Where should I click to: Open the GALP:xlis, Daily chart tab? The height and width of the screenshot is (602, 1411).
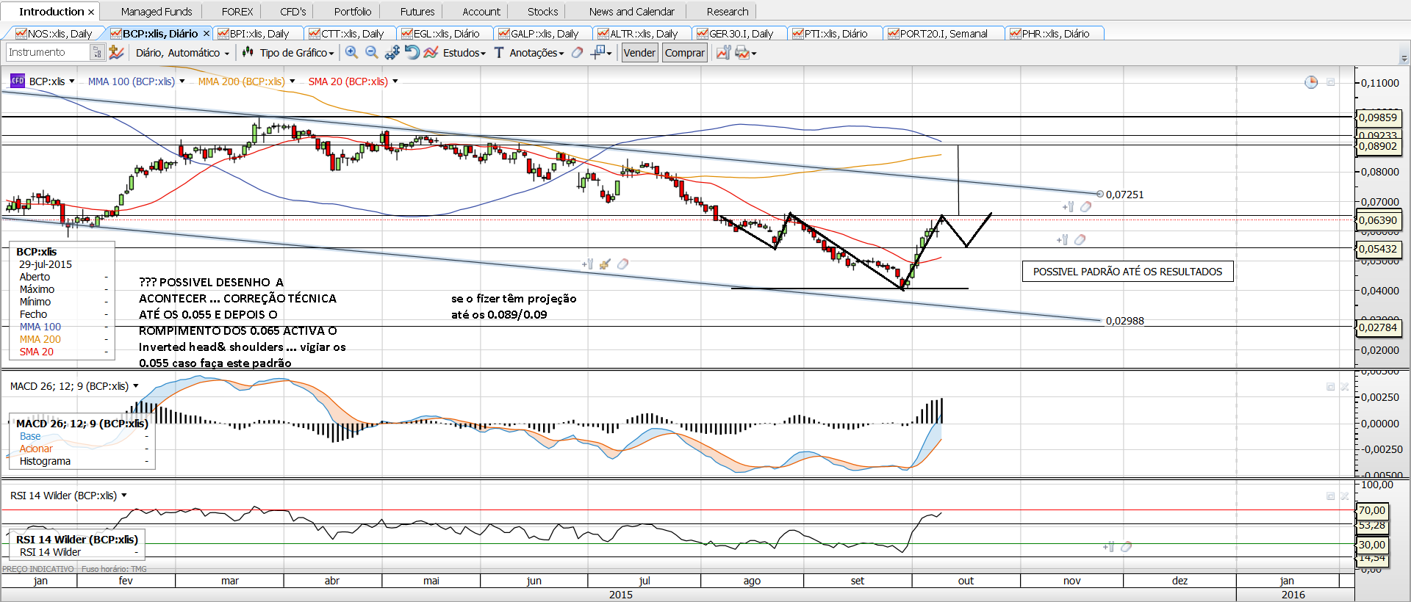[544, 34]
